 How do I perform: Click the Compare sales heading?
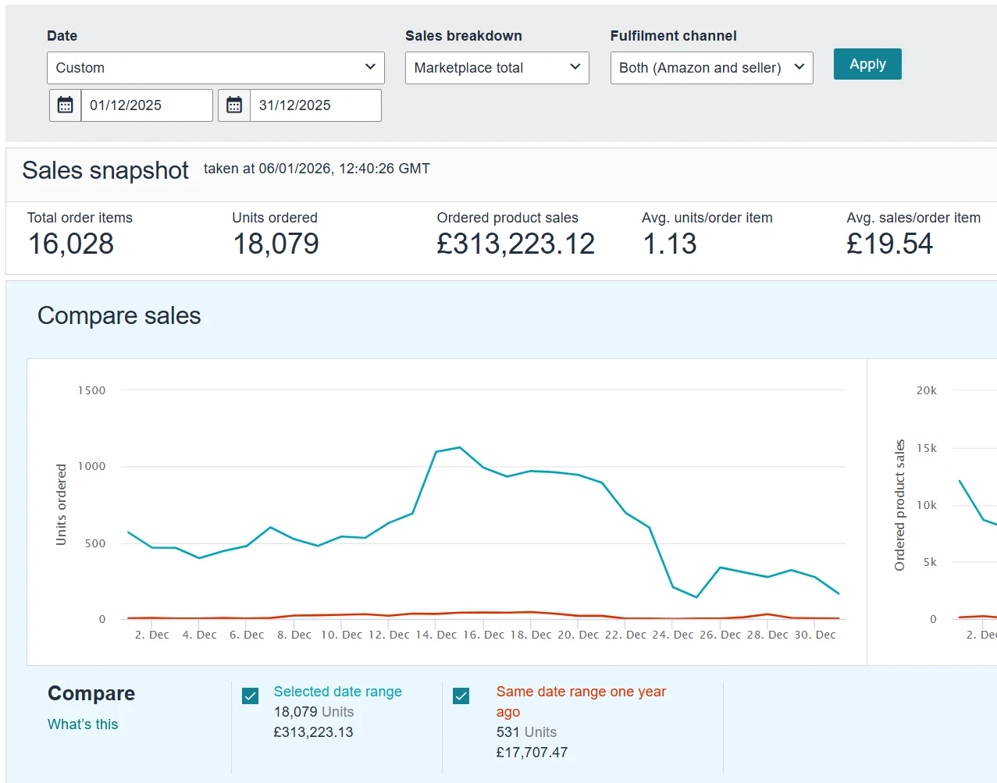(x=119, y=315)
